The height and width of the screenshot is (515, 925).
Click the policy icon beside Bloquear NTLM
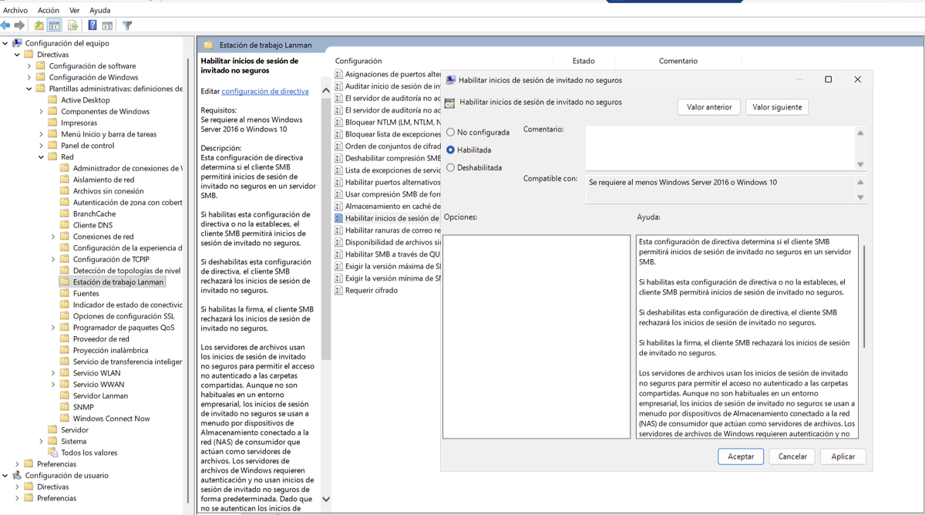click(x=339, y=122)
